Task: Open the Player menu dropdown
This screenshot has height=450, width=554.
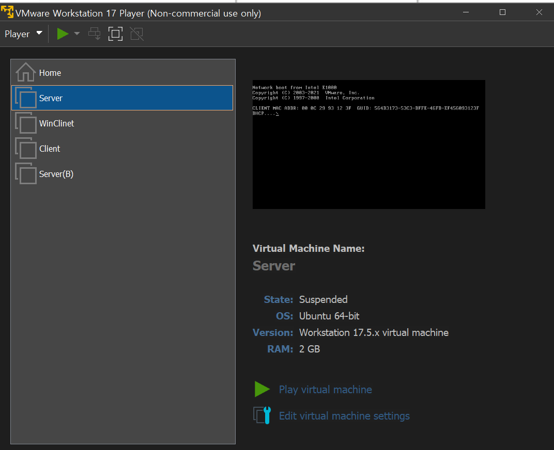Action: (x=23, y=34)
